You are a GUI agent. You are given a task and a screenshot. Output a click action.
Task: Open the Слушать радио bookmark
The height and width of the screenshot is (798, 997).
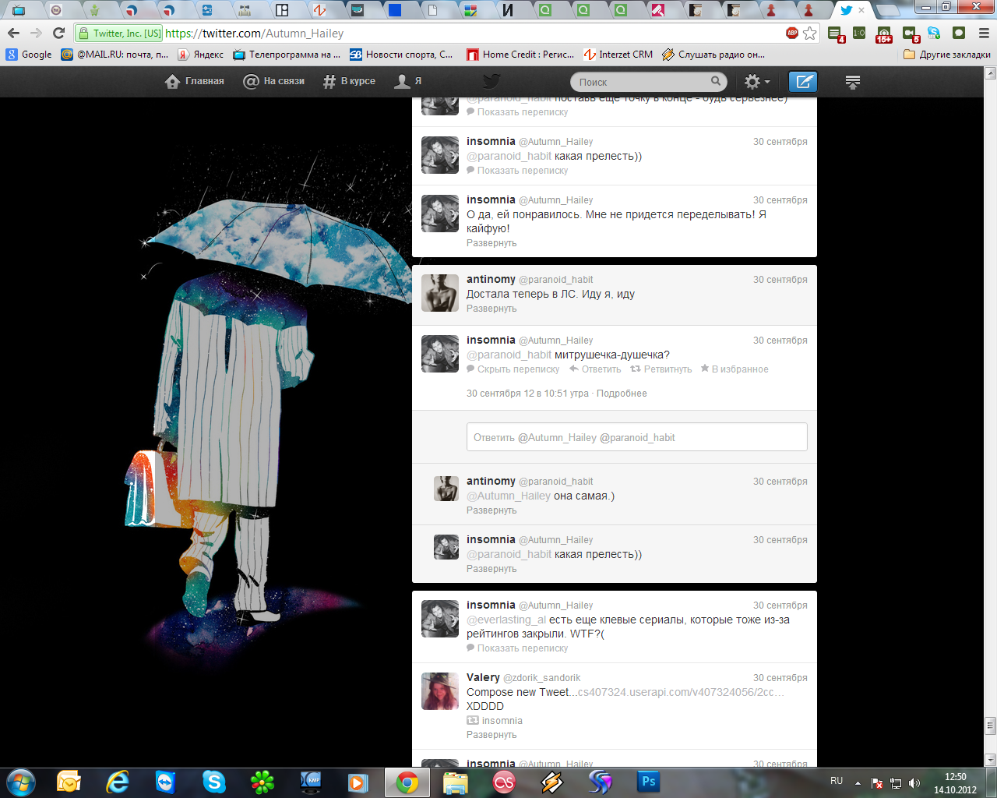(x=713, y=55)
